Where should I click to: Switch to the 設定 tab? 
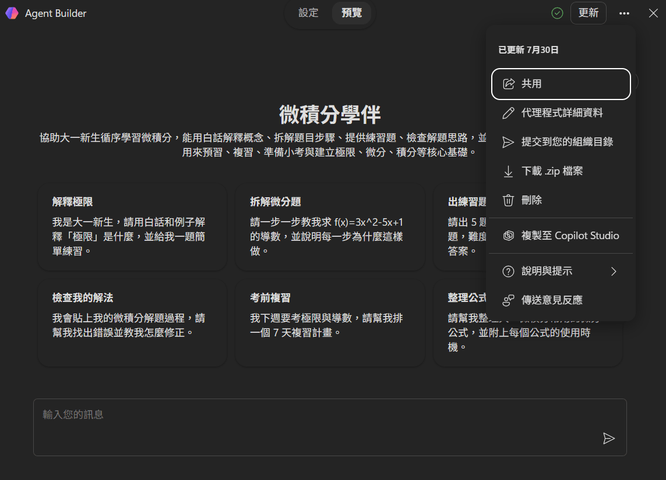[308, 13]
